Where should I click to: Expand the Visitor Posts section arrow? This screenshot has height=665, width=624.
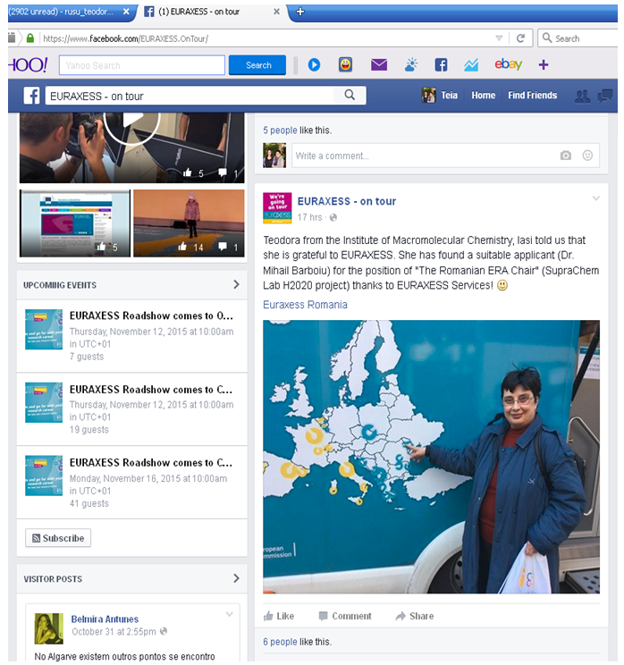click(236, 578)
